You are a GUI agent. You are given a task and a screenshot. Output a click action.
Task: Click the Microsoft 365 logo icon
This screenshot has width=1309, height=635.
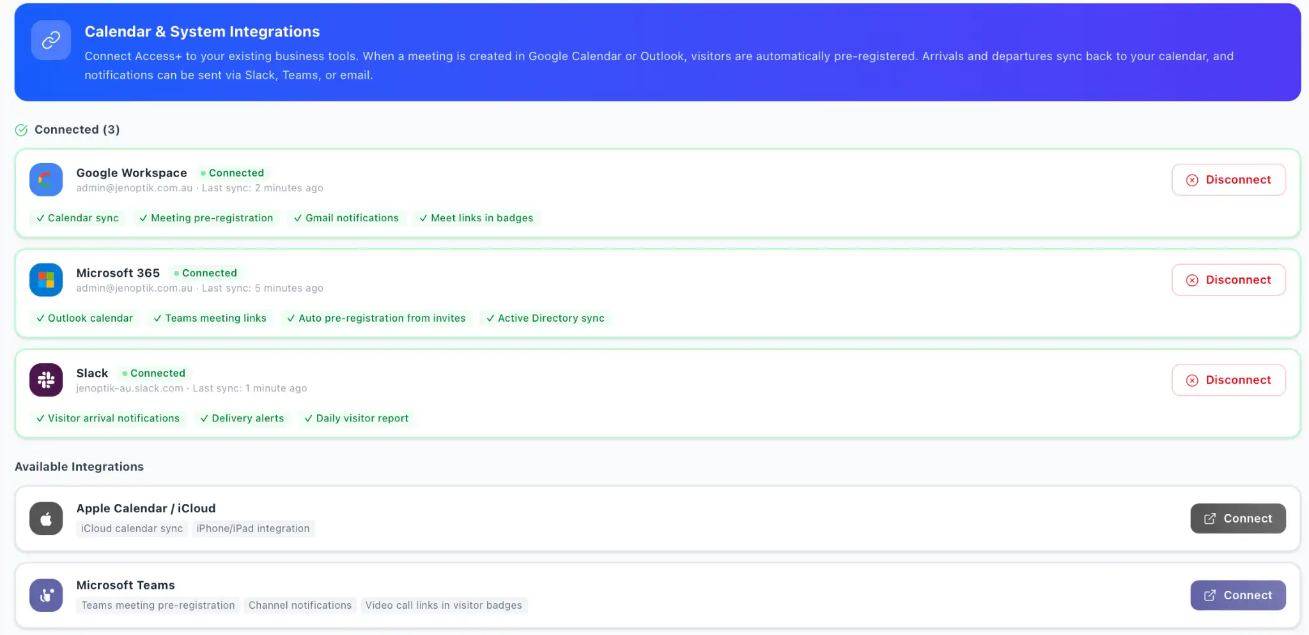46,280
